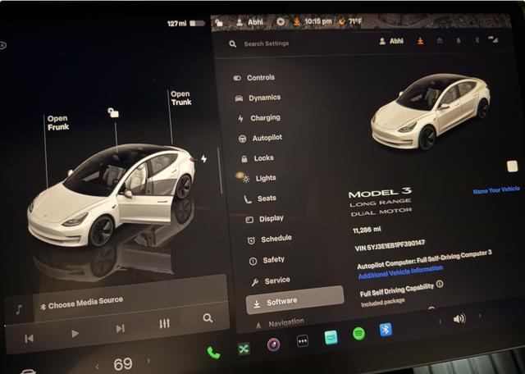
Task: Tap Open Trunk
Action: pyautogui.click(x=180, y=98)
